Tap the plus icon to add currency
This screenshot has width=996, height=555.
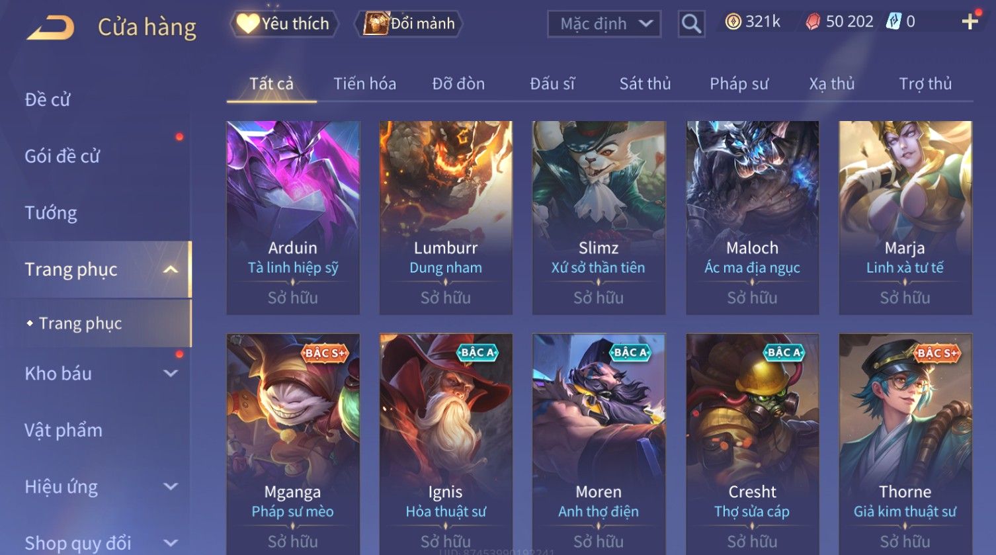970,22
